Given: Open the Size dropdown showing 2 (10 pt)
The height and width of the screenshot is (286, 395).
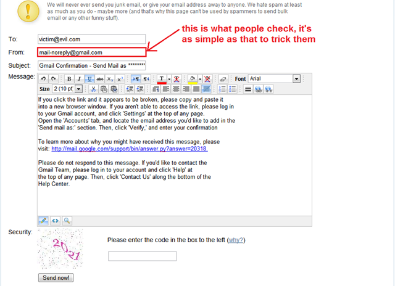Looking at the screenshot, I should tap(67, 89).
